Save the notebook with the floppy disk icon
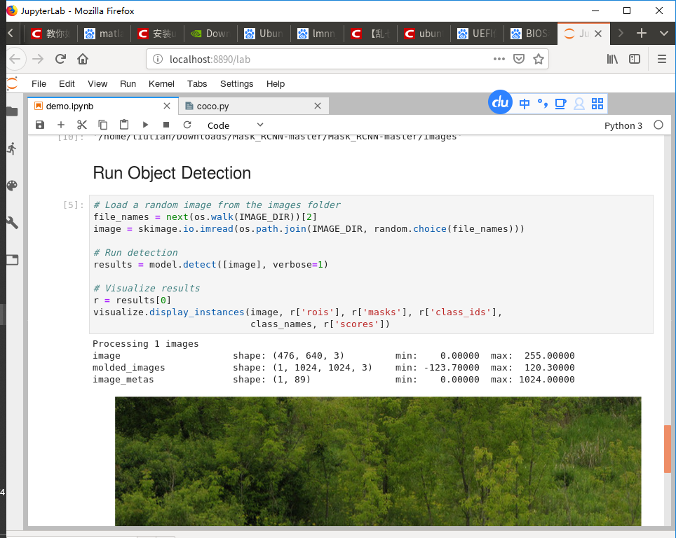676x538 pixels. pyautogui.click(x=40, y=125)
